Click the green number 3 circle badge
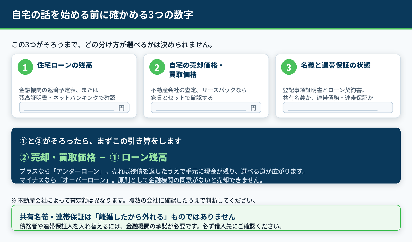 pyautogui.click(x=289, y=67)
